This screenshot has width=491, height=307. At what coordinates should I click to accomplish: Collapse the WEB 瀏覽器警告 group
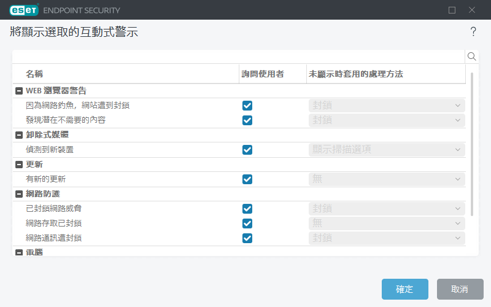[x=18, y=91]
